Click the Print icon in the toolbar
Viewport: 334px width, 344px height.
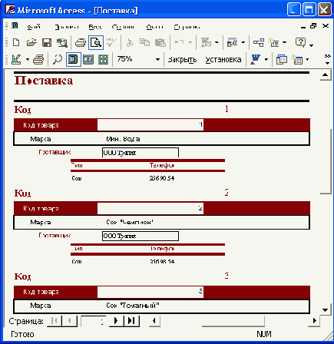point(81,42)
